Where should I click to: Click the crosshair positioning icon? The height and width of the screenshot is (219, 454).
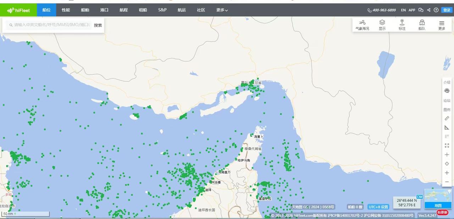pyautogui.click(x=447, y=155)
